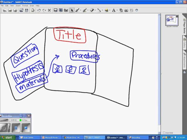Open the Edit menu
The height and width of the screenshot is (140, 187).
[x=7, y=6]
